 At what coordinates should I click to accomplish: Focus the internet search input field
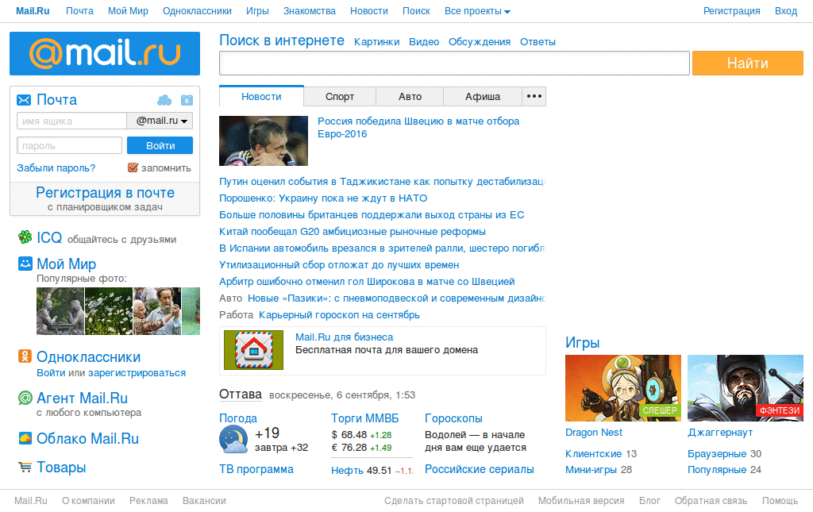tap(454, 64)
